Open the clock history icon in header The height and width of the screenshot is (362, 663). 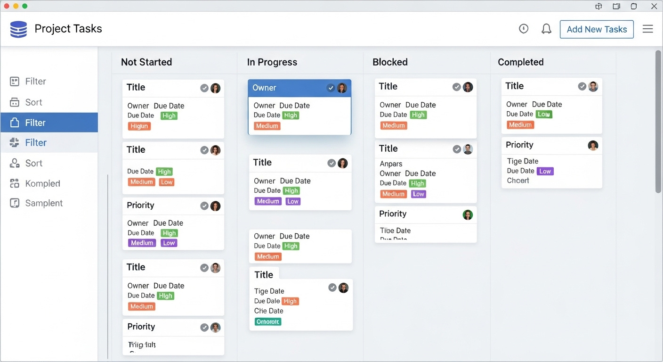click(524, 29)
